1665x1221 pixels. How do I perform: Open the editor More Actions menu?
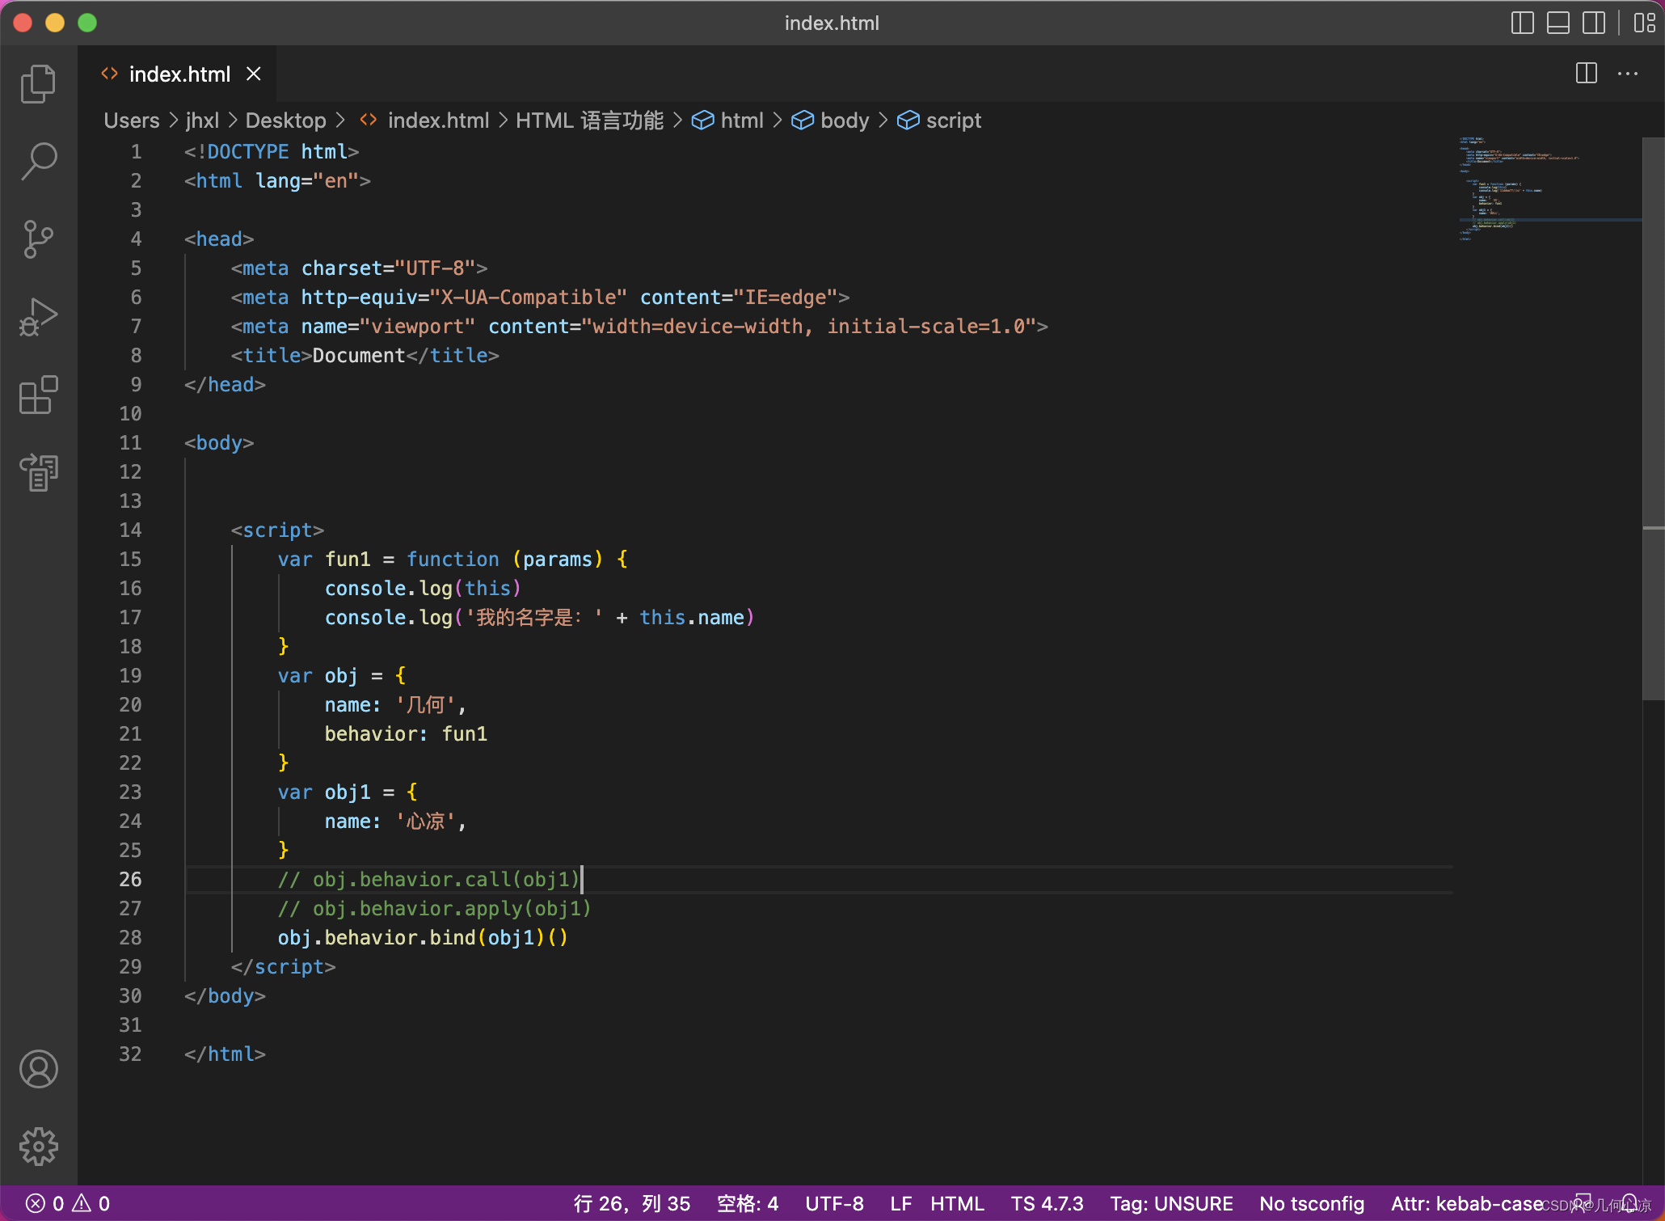(1627, 74)
